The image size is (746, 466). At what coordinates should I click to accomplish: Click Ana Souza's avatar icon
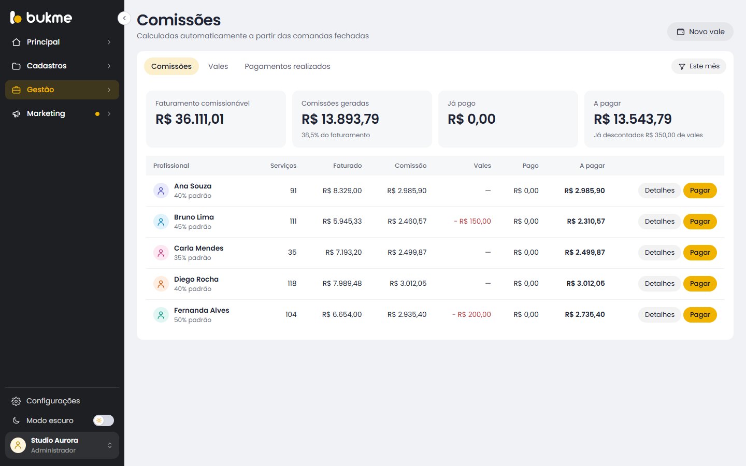[x=161, y=191]
